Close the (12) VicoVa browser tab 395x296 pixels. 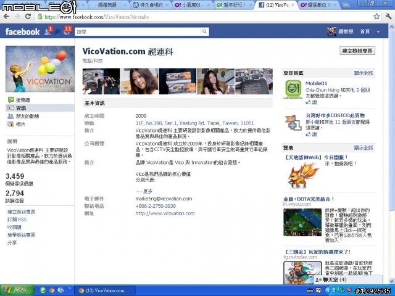click(293, 5)
